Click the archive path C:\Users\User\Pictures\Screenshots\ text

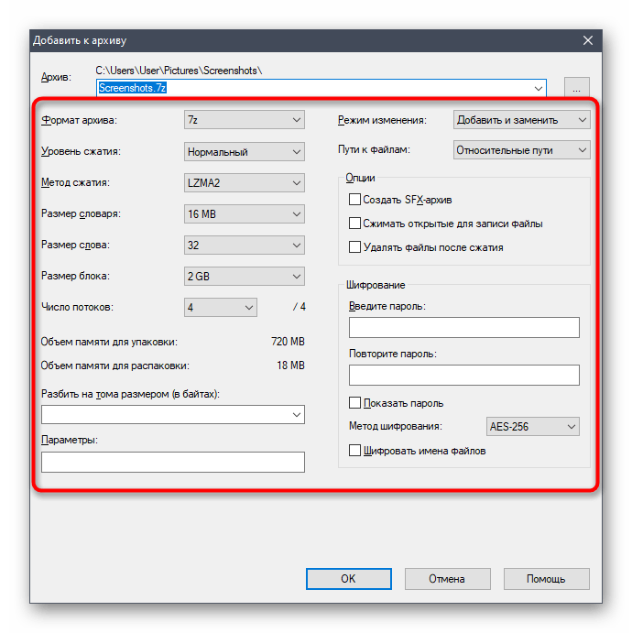click(x=179, y=71)
